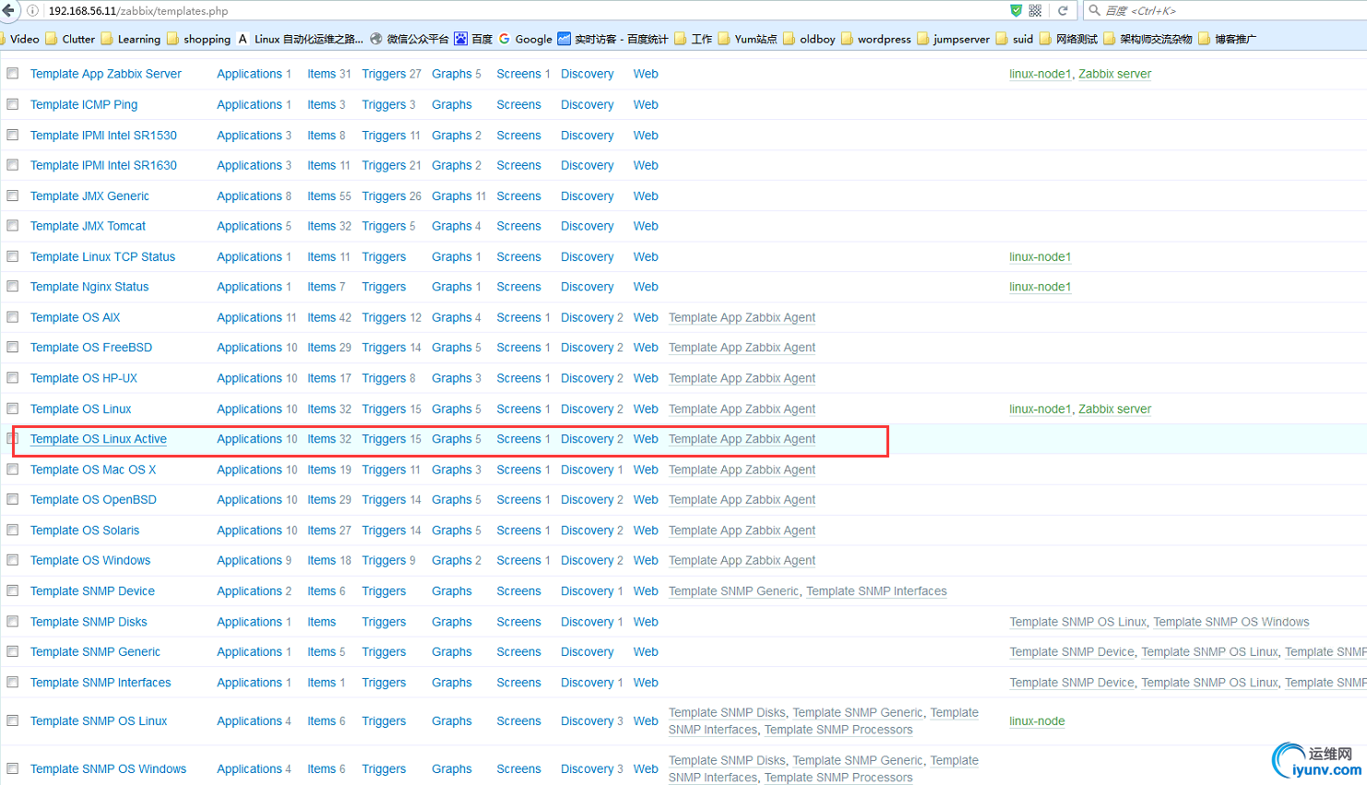Open the shopping bookmark folder
Image resolution: width=1367 pixels, height=785 pixels.
(x=199, y=39)
